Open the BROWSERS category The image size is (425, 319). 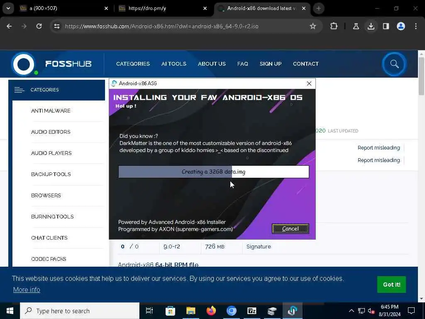tap(46, 195)
